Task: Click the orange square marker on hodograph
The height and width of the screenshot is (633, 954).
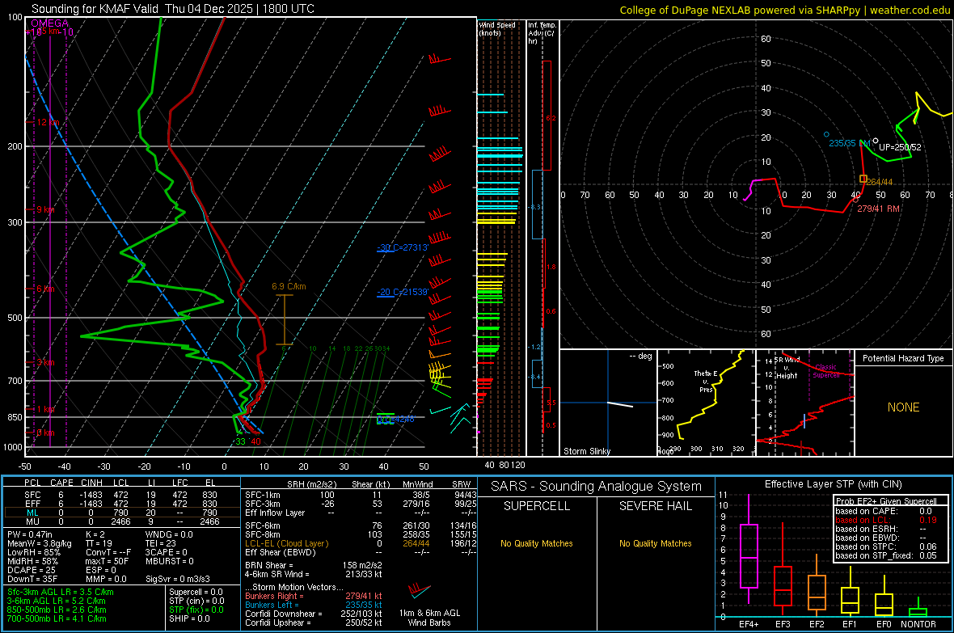Action: click(863, 179)
